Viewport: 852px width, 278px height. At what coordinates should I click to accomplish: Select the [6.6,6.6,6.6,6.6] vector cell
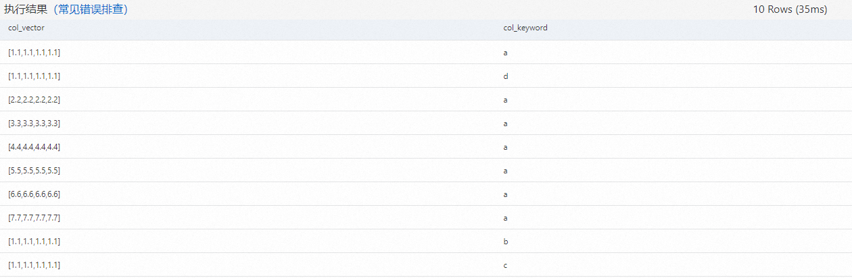pyautogui.click(x=34, y=194)
